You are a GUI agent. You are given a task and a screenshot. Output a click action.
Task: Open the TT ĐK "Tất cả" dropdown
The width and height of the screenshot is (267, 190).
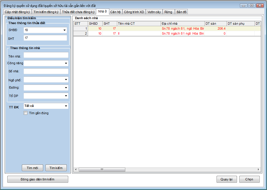point(66,106)
